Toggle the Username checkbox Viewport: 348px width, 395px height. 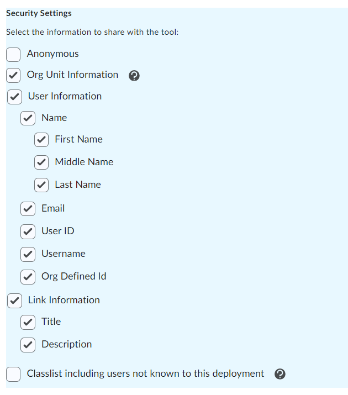tap(28, 255)
